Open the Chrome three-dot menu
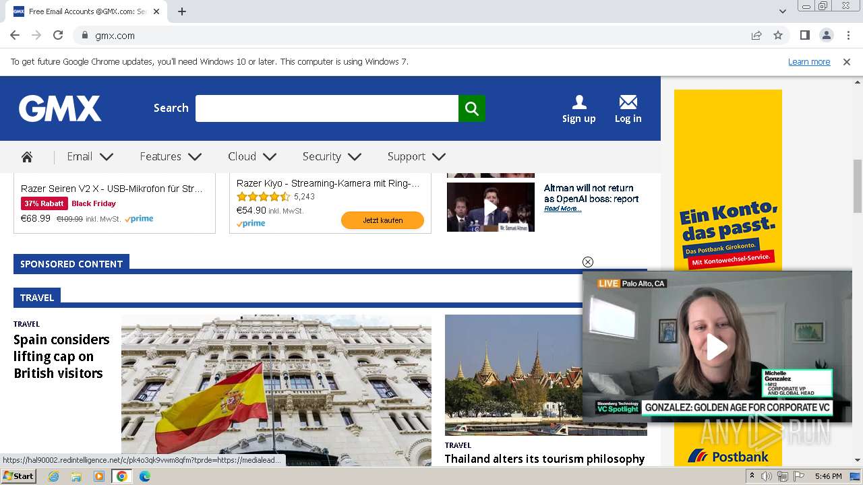 tap(848, 35)
